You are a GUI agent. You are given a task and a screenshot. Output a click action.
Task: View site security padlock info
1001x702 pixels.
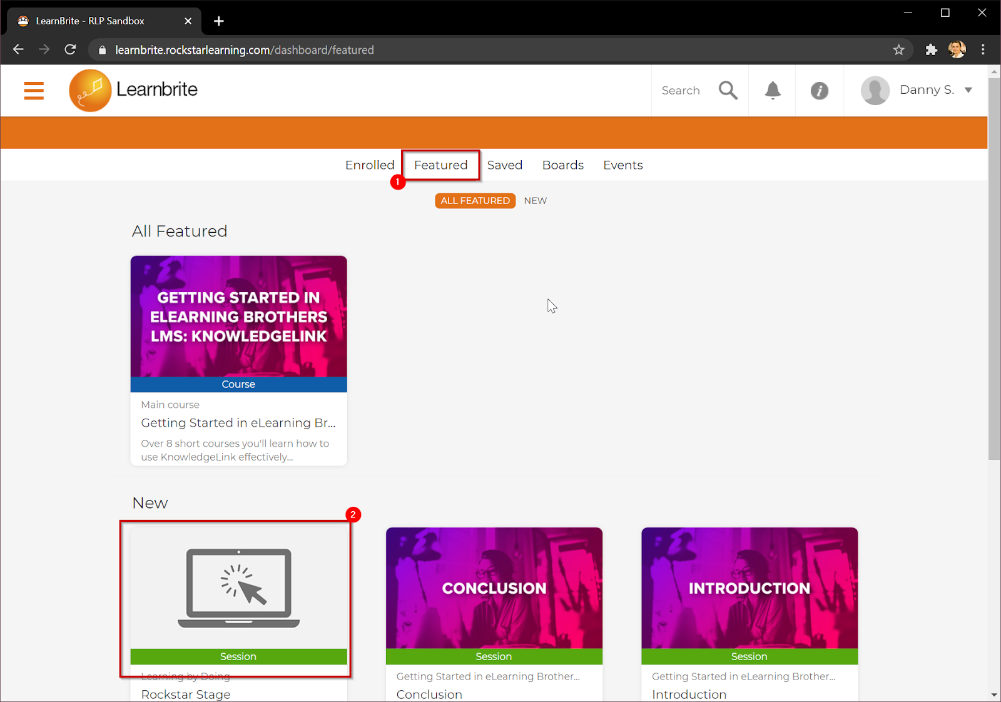(102, 50)
